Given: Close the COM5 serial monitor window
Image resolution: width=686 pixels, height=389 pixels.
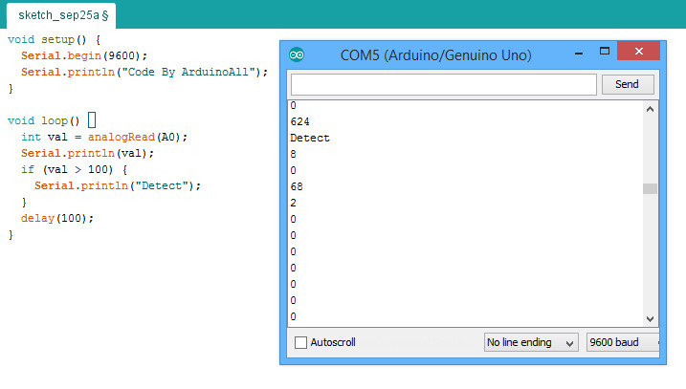Looking at the screenshot, I should coord(639,52).
